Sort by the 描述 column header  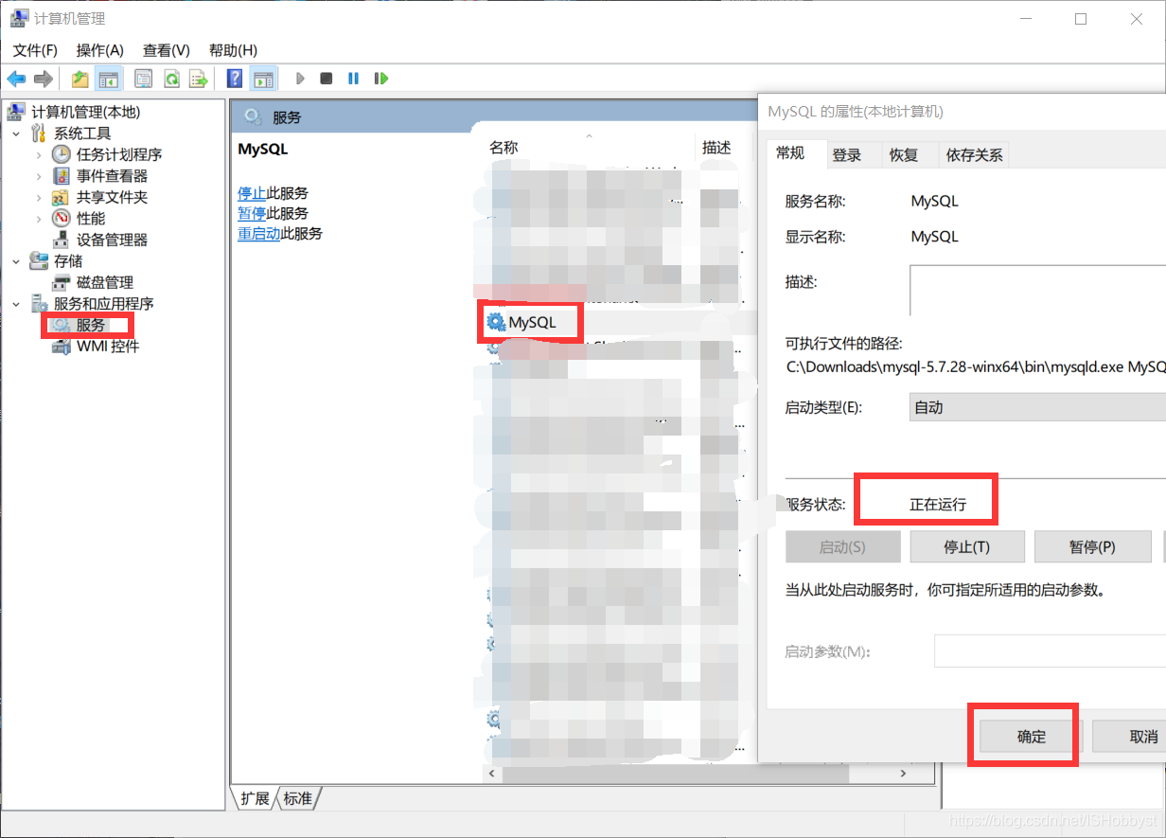click(716, 148)
